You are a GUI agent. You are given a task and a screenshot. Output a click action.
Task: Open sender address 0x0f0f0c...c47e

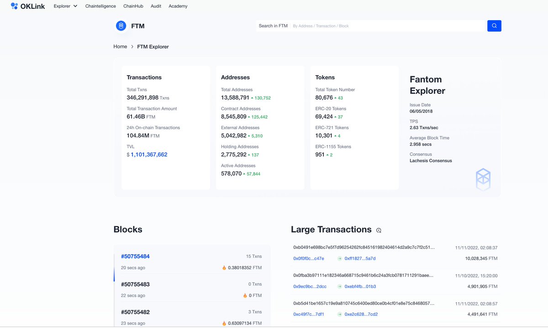click(309, 259)
